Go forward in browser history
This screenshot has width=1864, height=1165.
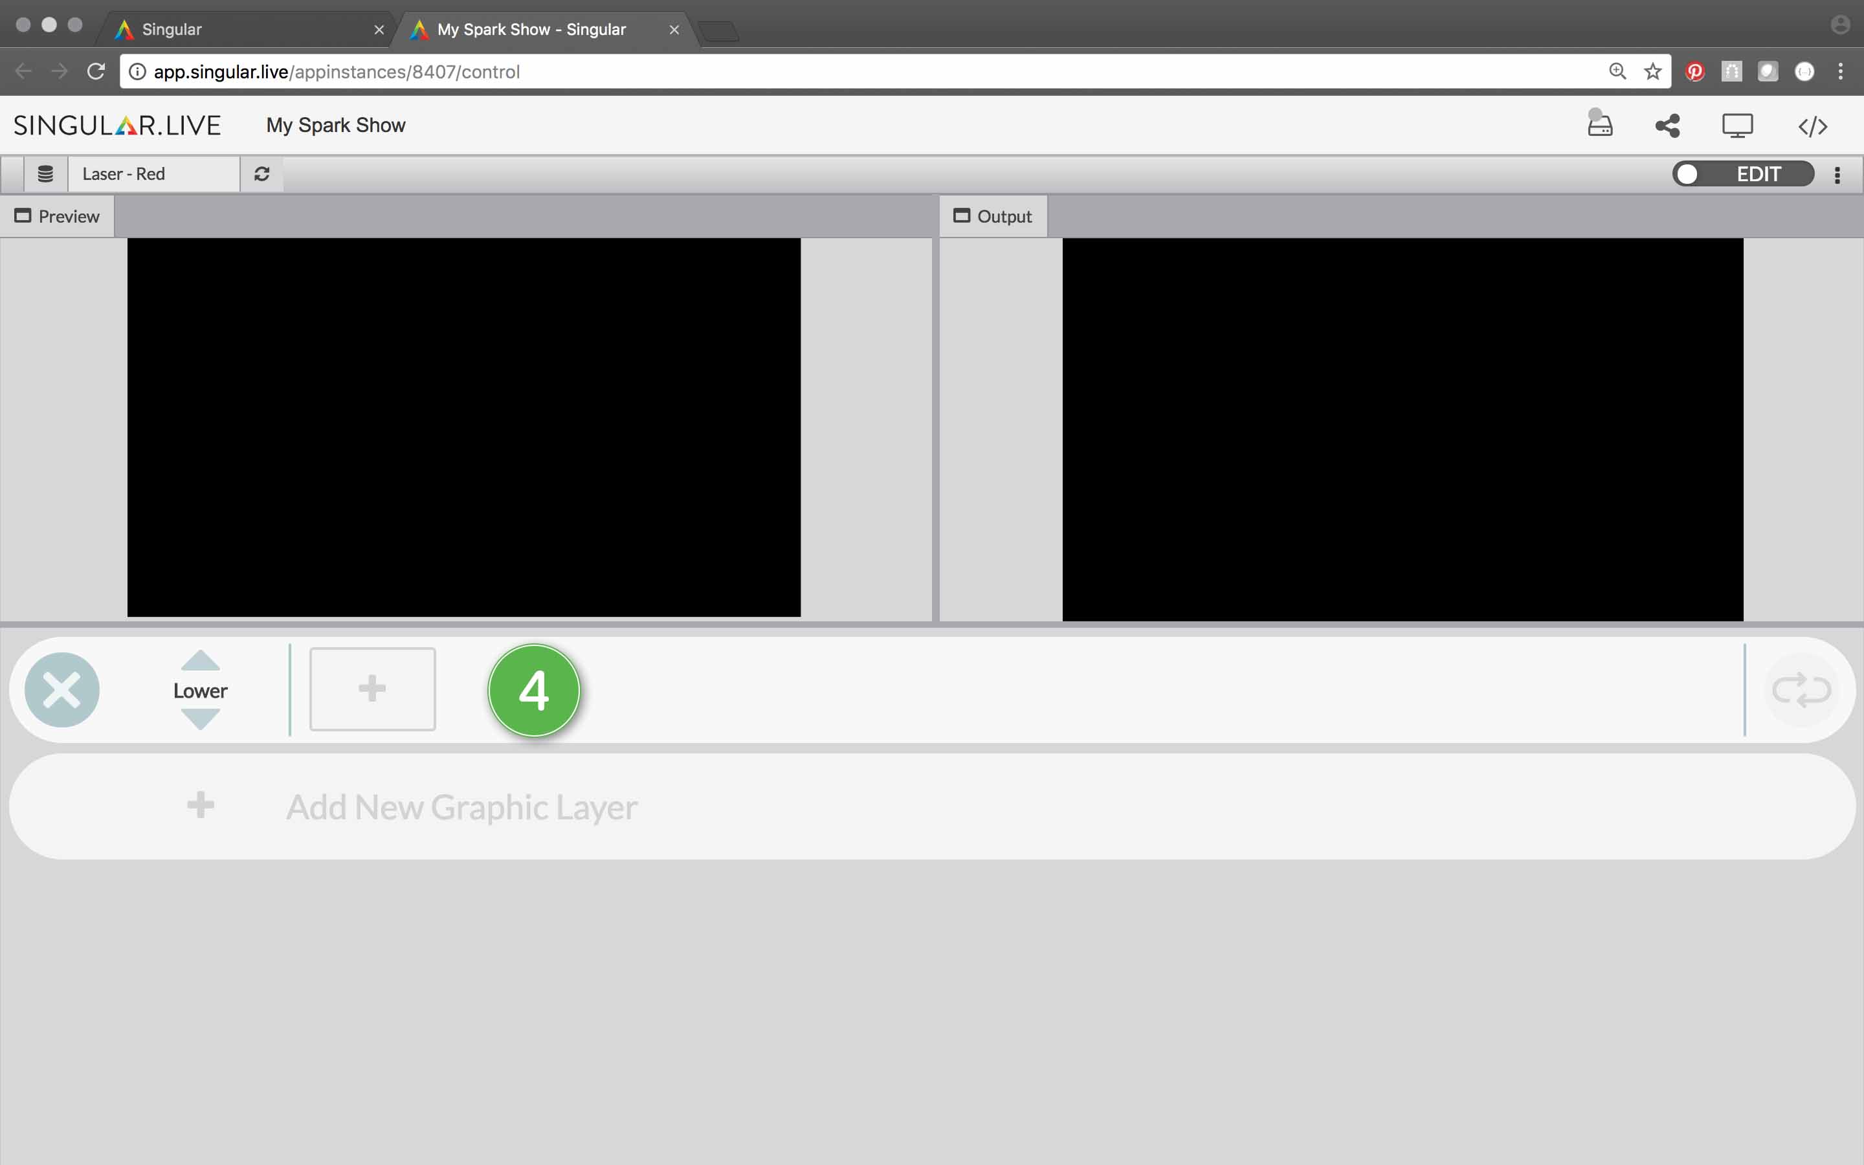coord(60,72)
